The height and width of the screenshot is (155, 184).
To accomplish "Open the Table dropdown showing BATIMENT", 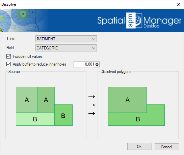I will tap(66, 39).
